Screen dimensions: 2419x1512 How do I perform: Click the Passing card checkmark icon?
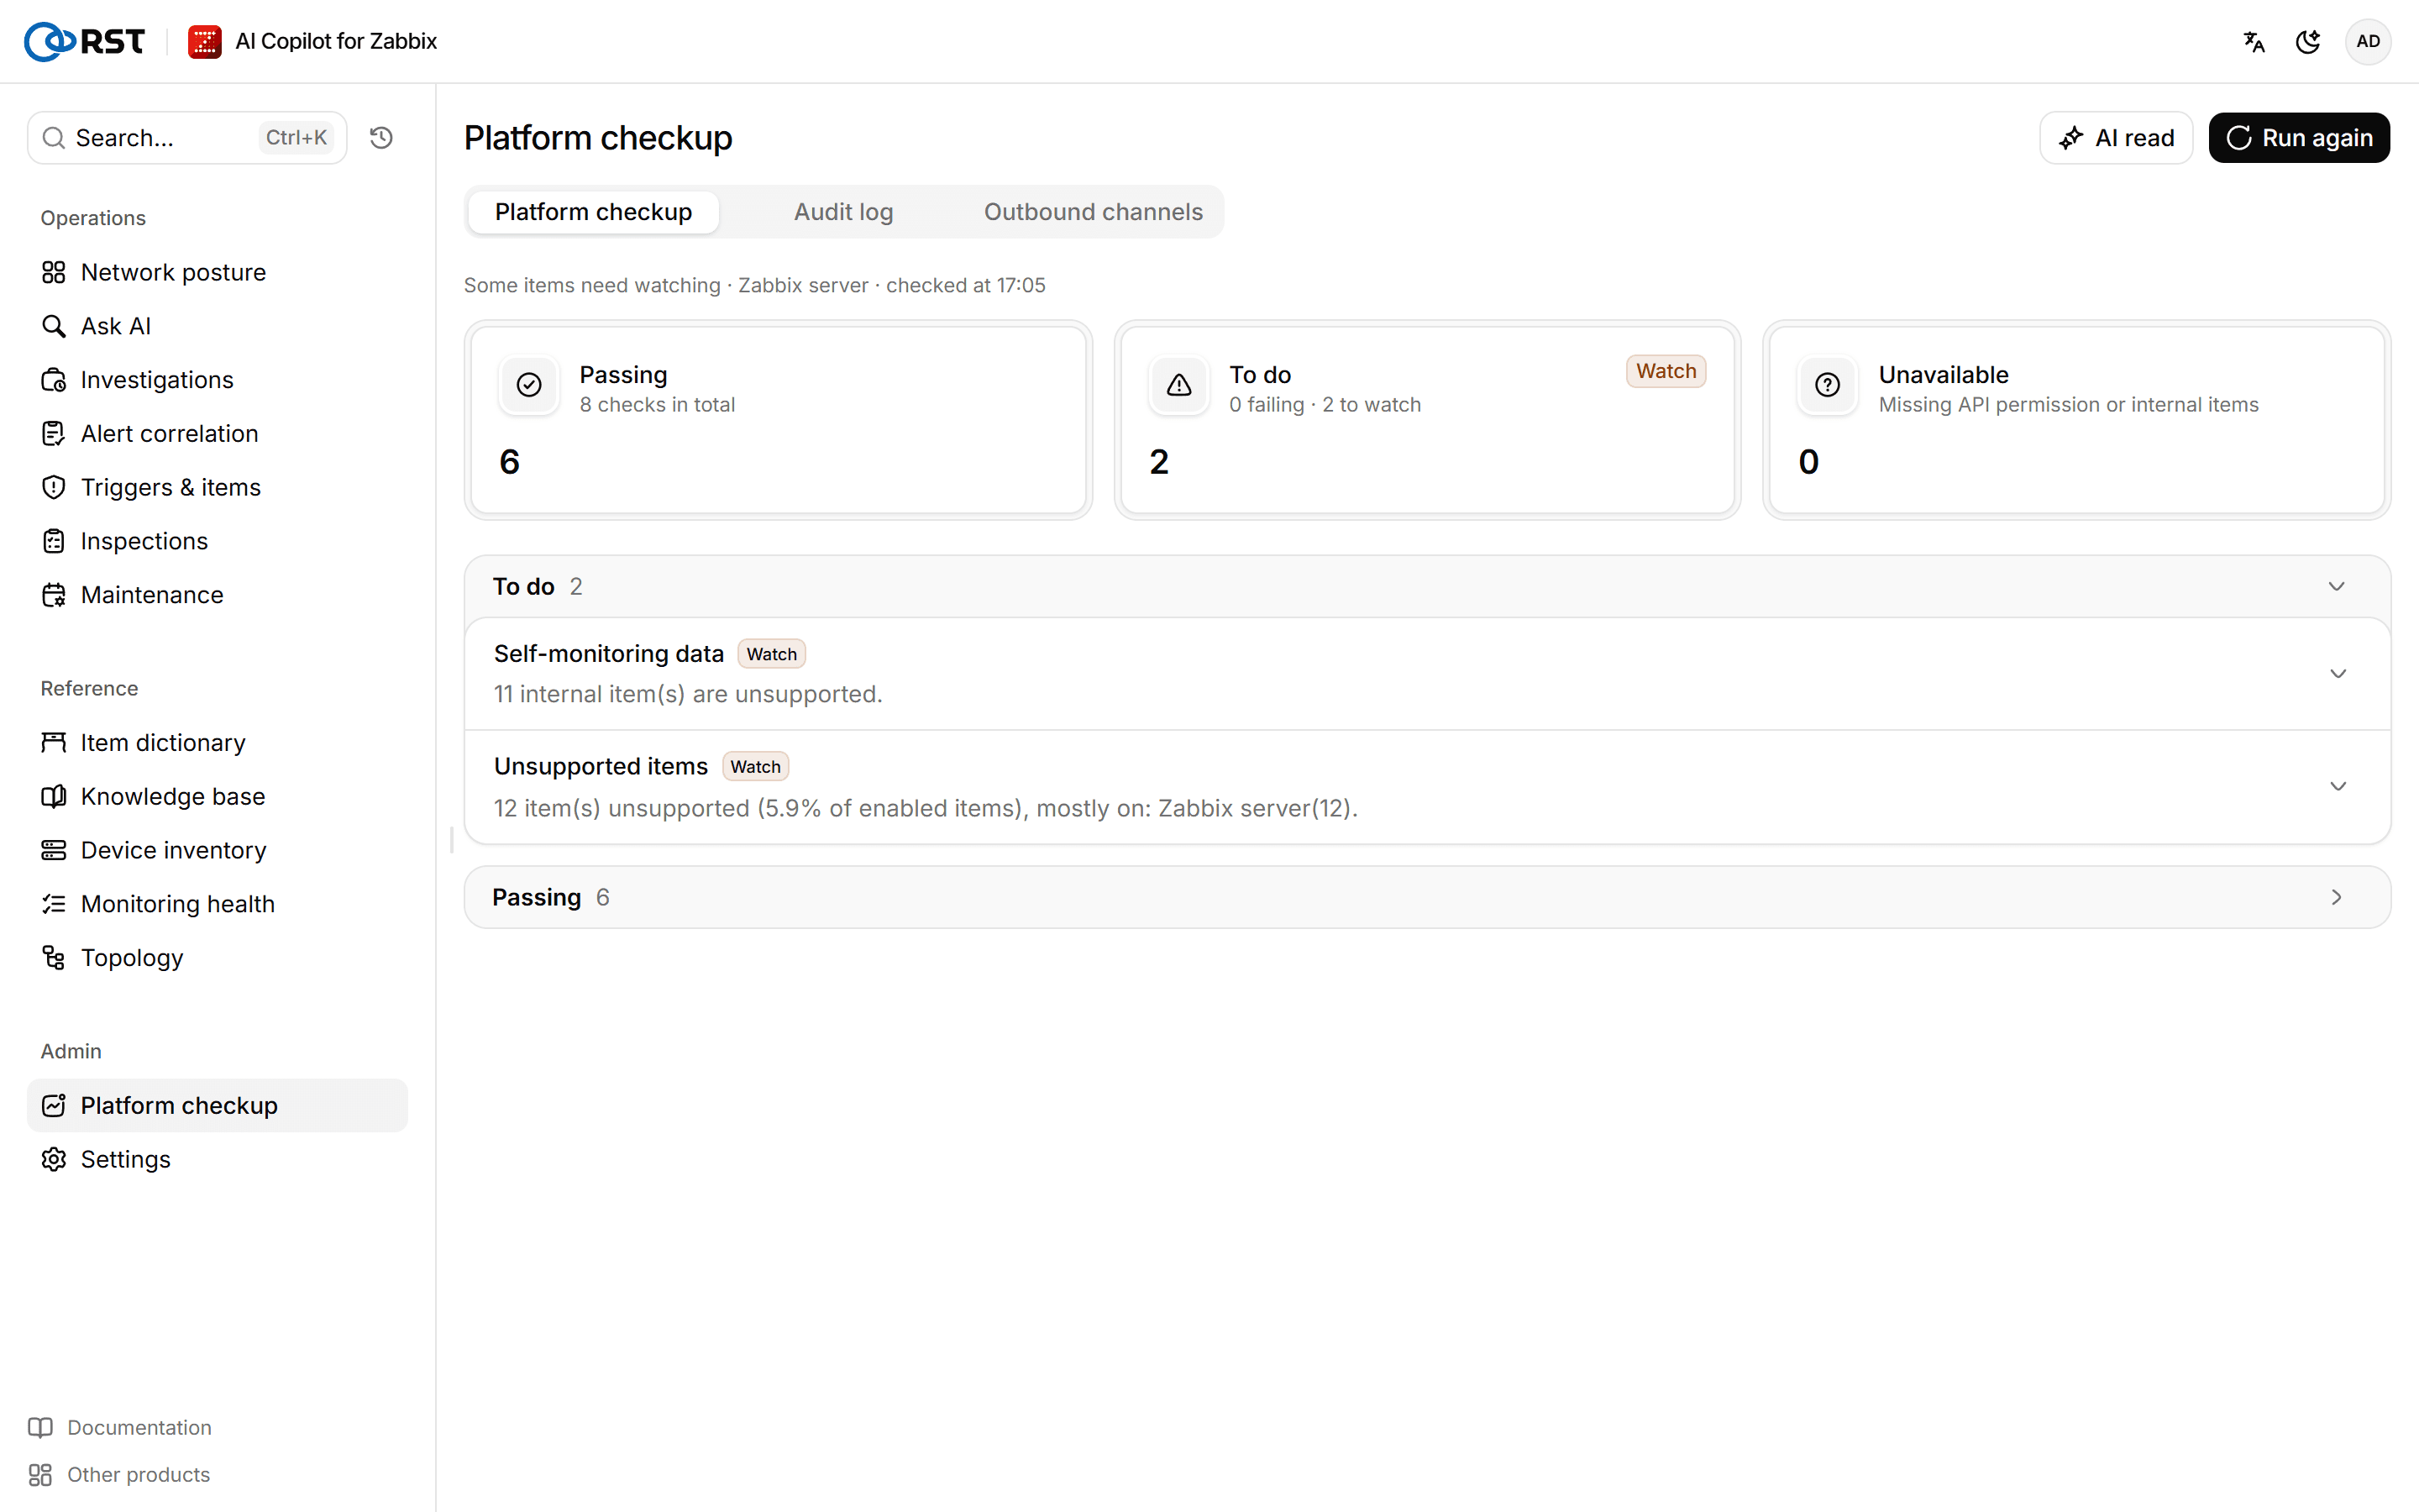pos(529,385)
